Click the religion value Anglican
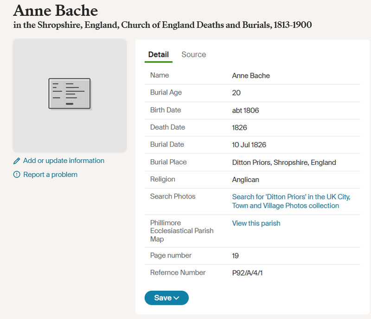 245,180
